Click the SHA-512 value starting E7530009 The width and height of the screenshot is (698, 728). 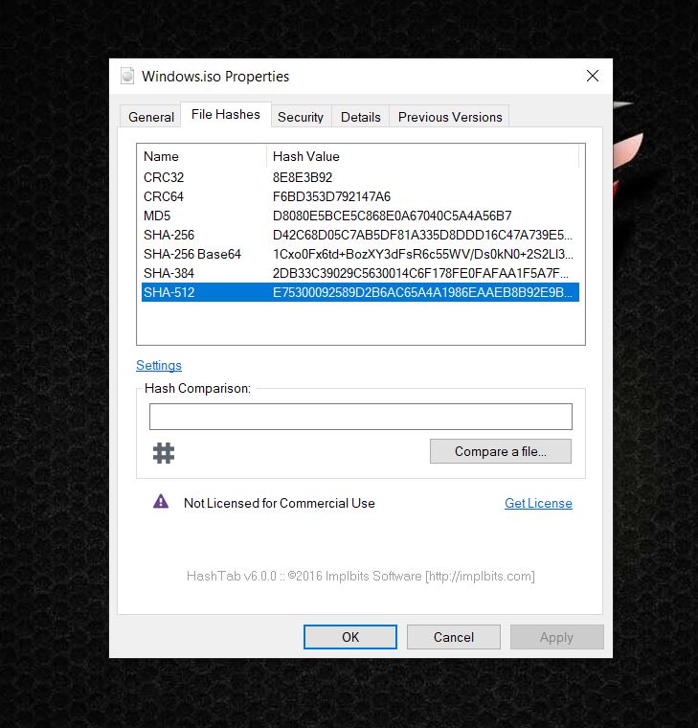pos(422,292)
